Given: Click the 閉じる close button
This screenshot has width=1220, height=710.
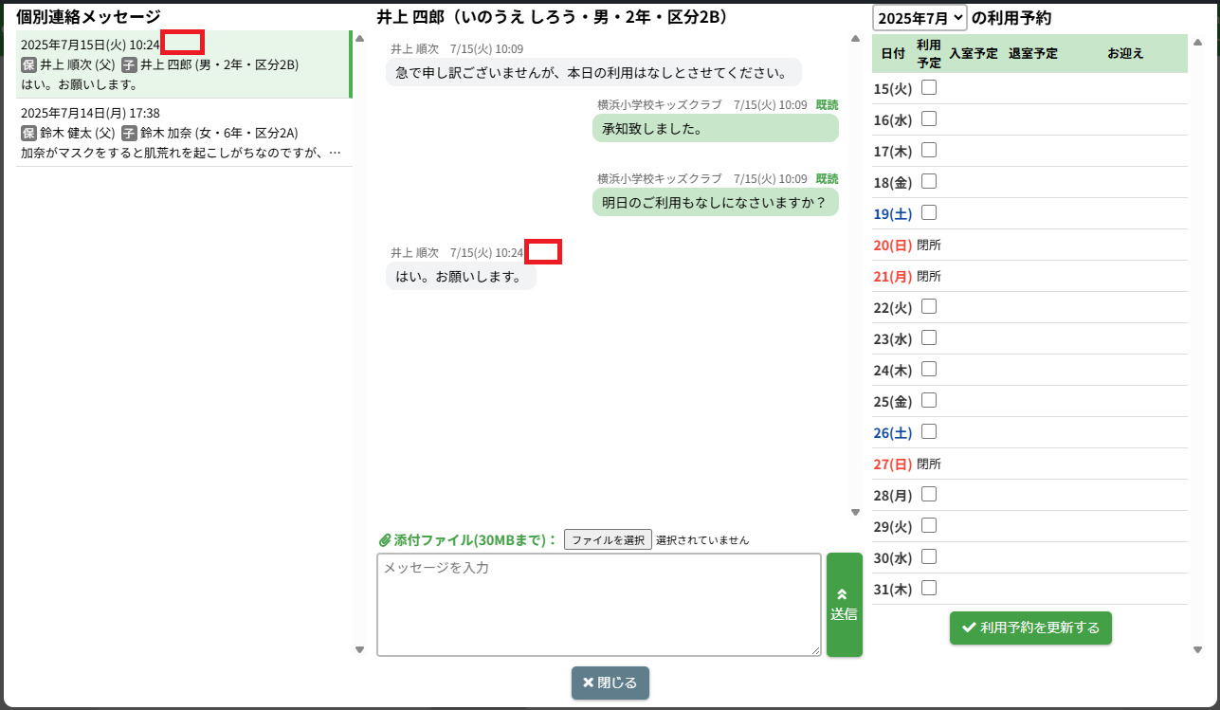Looking at the screenshot, I should (x=610, y=683).
